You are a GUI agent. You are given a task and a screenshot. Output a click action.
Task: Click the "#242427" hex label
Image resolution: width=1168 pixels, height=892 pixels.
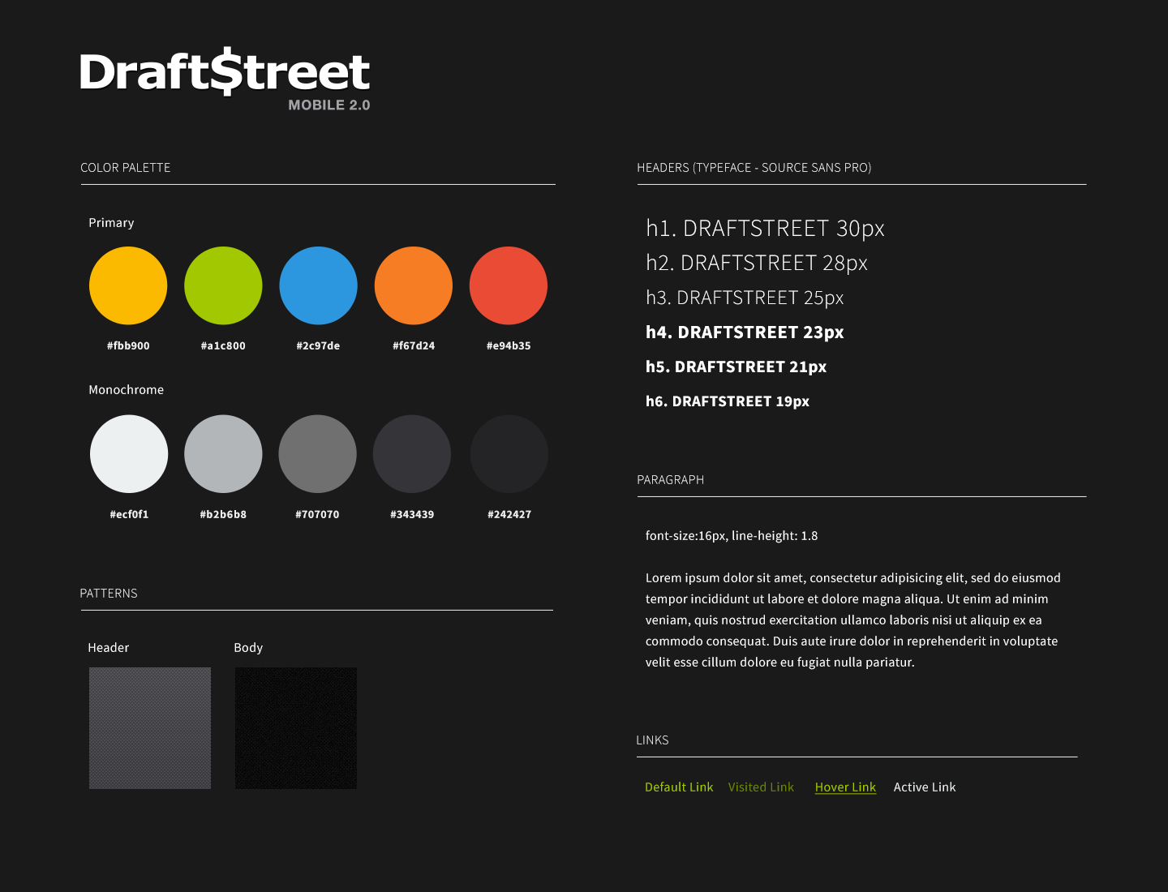pyautogui.click(x=509, y=514)
